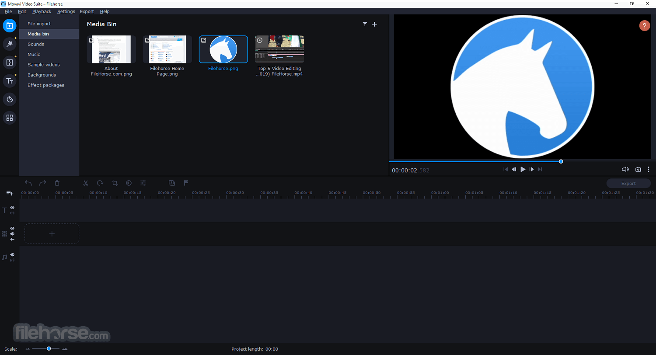The width and height of the screenshot is (656, 355).
Task: Select File import in the side list
Action: [49, 24]
